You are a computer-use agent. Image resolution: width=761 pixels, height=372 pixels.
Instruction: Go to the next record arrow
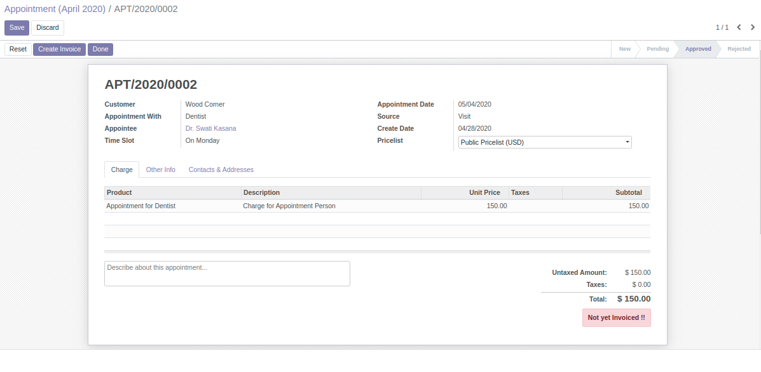tap(753, 27)
